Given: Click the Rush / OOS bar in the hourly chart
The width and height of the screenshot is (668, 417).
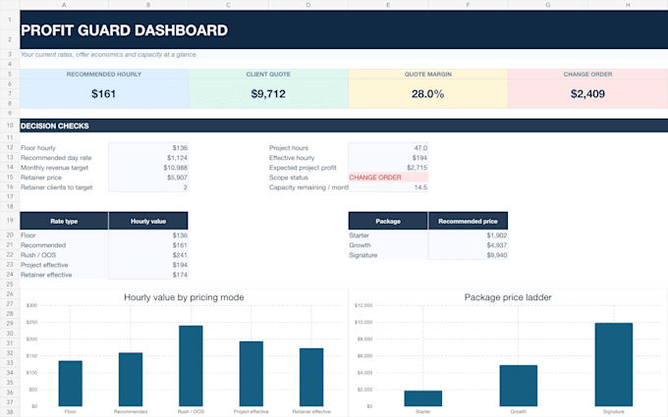Looking at the screenshot, I should coord(191,366).
